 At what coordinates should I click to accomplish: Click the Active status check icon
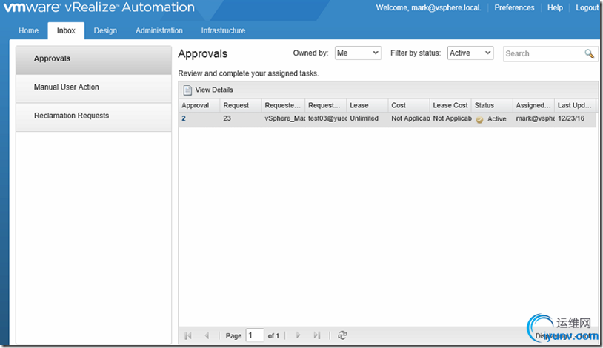479,120
